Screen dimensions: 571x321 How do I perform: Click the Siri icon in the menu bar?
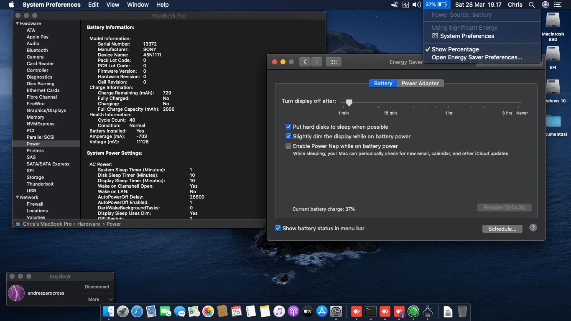coord(545,5)
